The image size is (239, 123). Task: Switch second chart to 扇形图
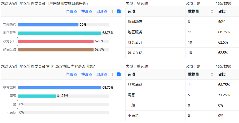pos(102,74)
